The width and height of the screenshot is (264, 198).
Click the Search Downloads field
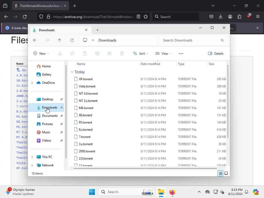[193, 40]
